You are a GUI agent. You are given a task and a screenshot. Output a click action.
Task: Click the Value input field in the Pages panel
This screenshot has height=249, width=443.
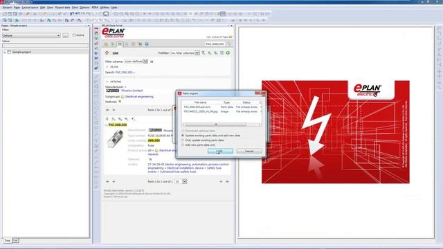click(x=45, y=46)
